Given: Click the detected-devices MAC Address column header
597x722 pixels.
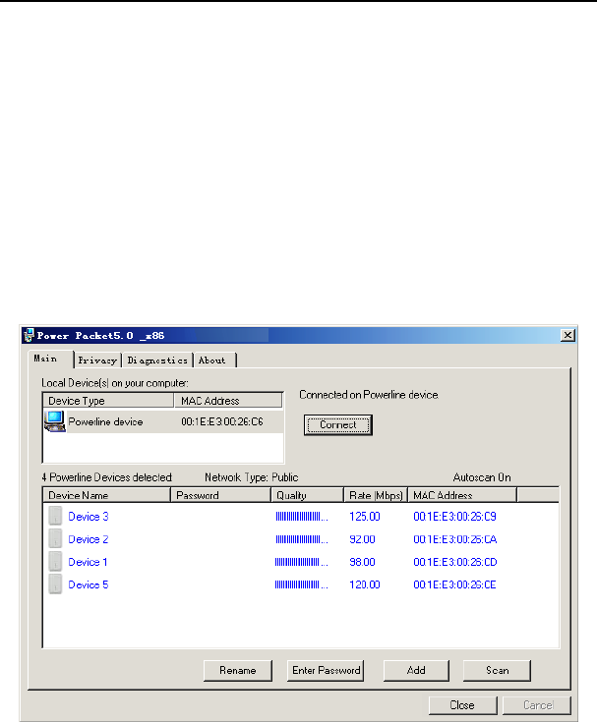Looking at the screenshot, I should pyautogui.click(x=462, y=495).
